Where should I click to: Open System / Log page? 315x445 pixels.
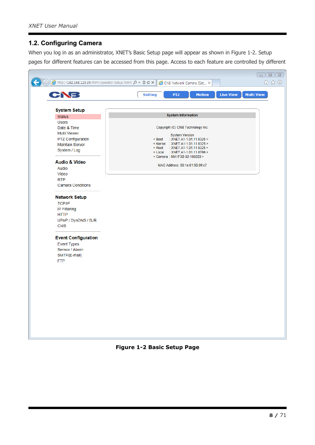(x=69, y=150)
